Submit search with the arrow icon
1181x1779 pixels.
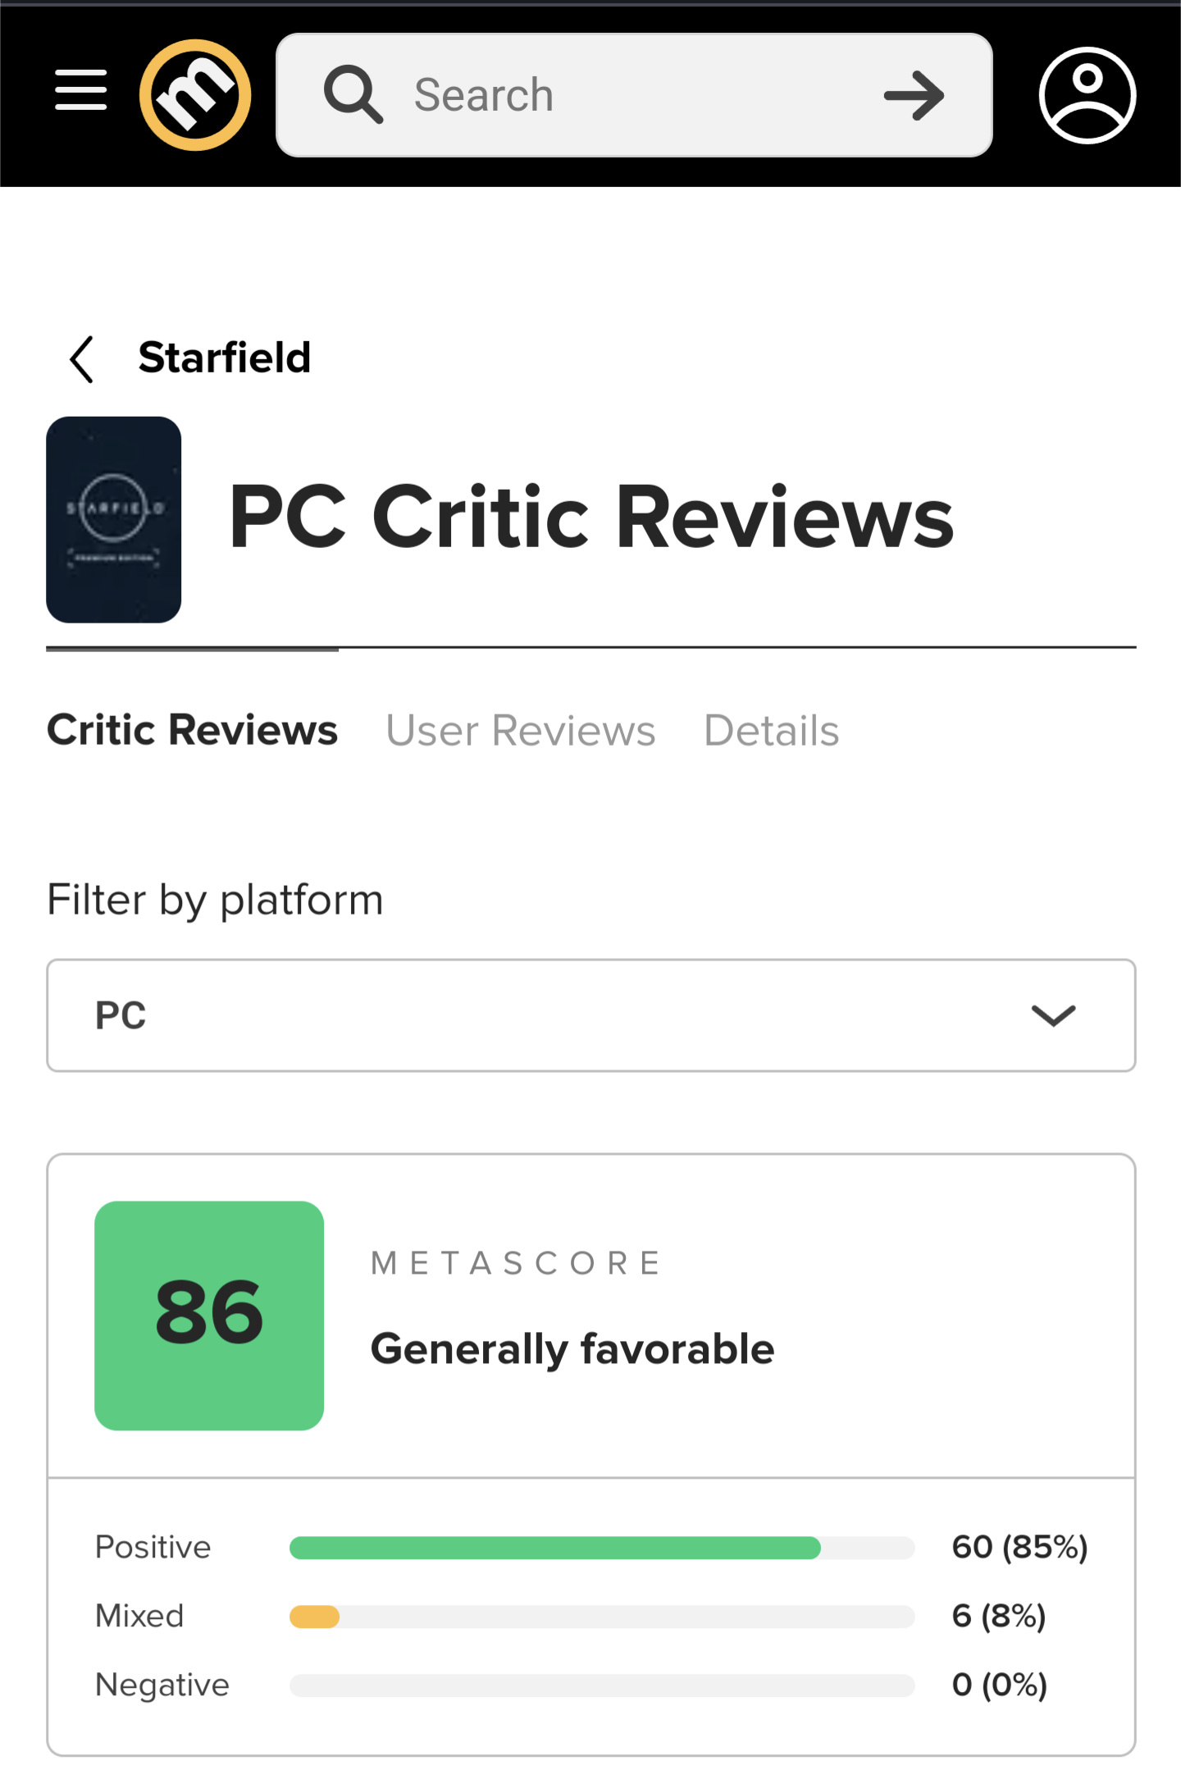914,95
